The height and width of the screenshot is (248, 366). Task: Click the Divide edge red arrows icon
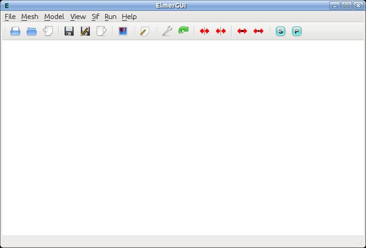(242, 31)
